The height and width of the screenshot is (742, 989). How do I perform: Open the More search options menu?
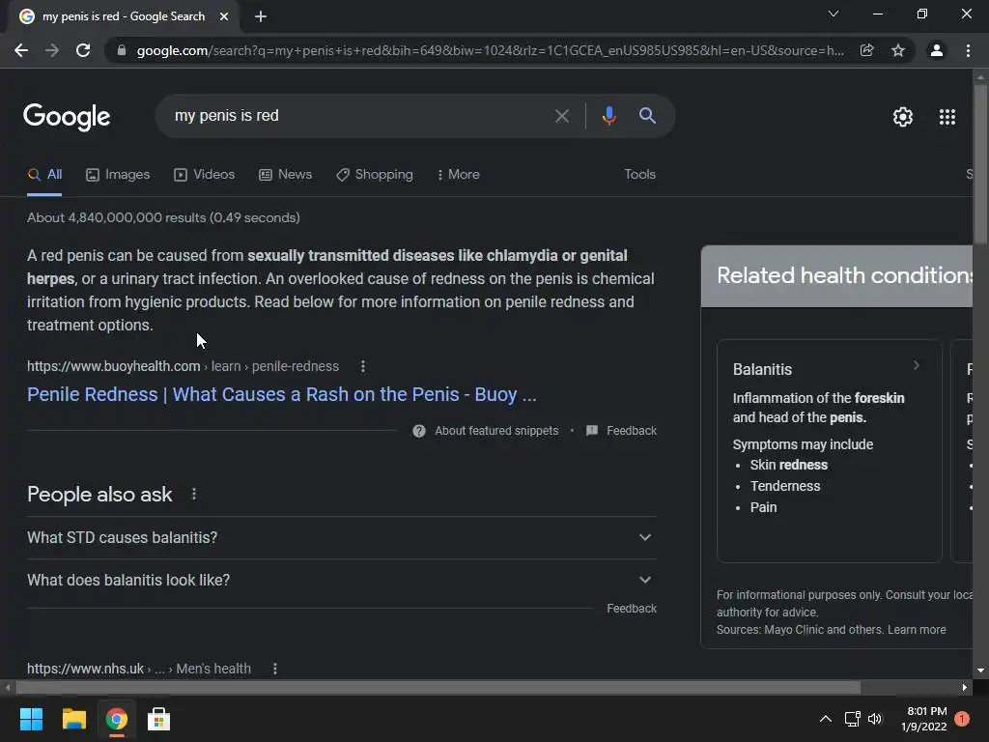click(x=459, y=175)
